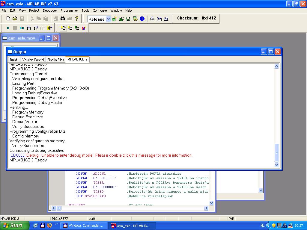The width and height of the screenshot is (307, 230).
Task: Switch to the Version Control tab
Action: point(33,60)
